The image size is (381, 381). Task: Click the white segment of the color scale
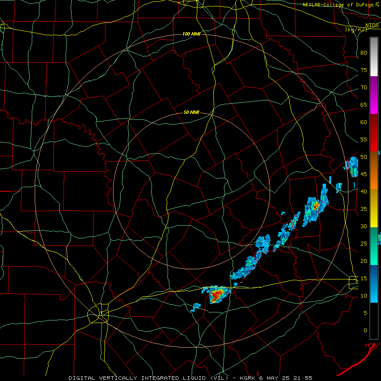pyautogui.click(x=374, y=57)
